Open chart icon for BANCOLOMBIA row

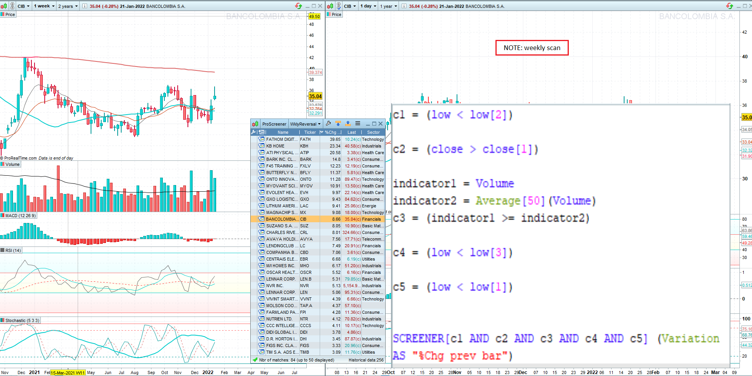coord(261,219)
